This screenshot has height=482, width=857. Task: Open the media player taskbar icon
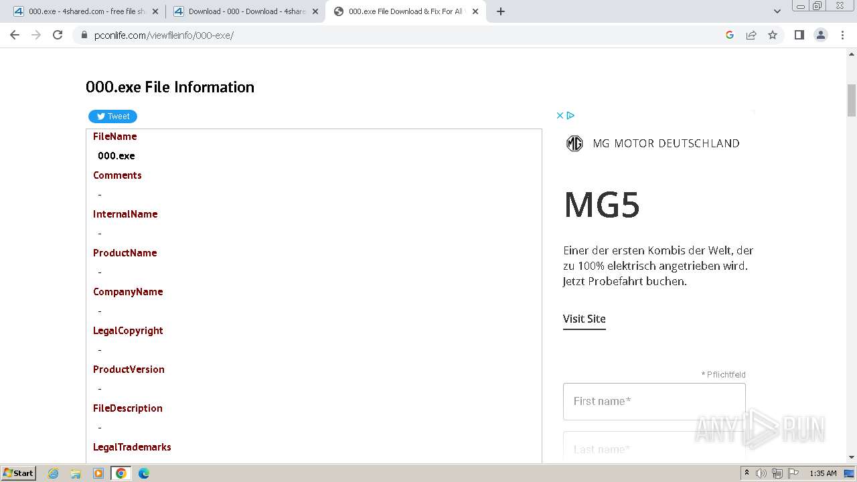point(98,473)
